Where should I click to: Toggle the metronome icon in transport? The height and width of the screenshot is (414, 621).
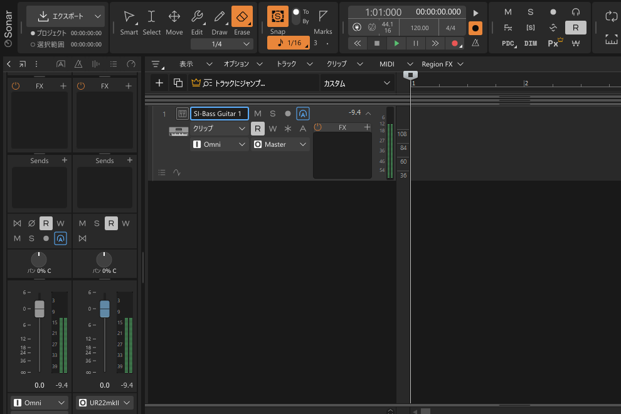475,43
